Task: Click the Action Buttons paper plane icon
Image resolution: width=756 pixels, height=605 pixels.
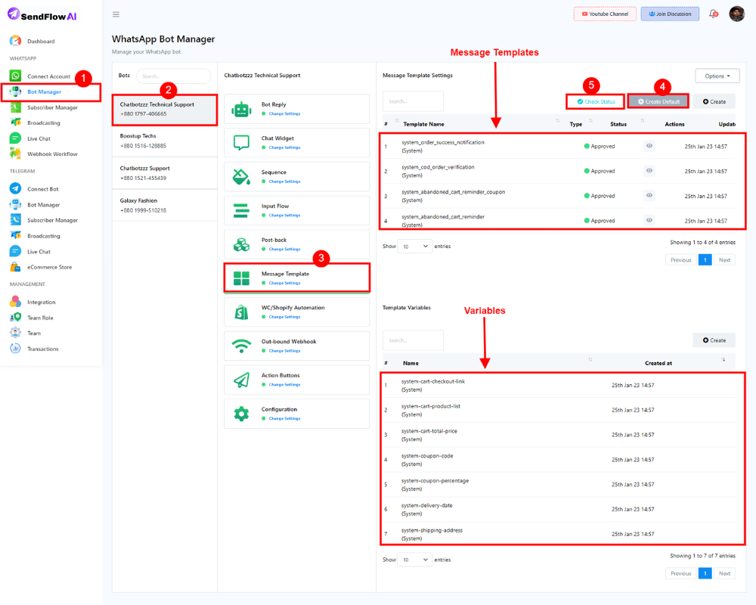Action: coord(242,380)
